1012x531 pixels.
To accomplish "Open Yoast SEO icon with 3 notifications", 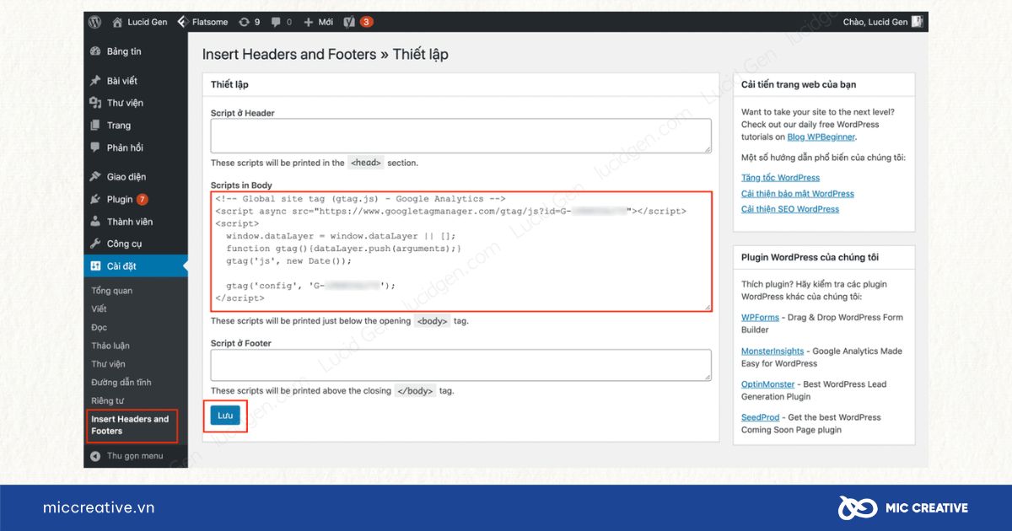I will 358,22.
